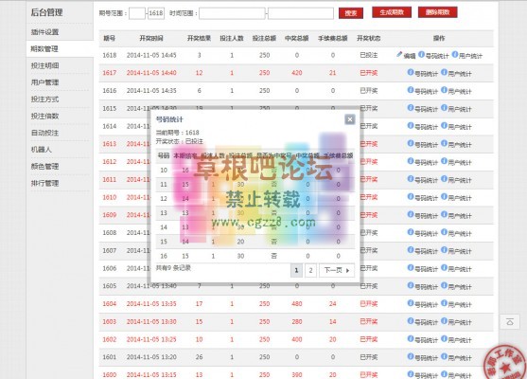Click the 删除期数 button

tap(437, 12)
